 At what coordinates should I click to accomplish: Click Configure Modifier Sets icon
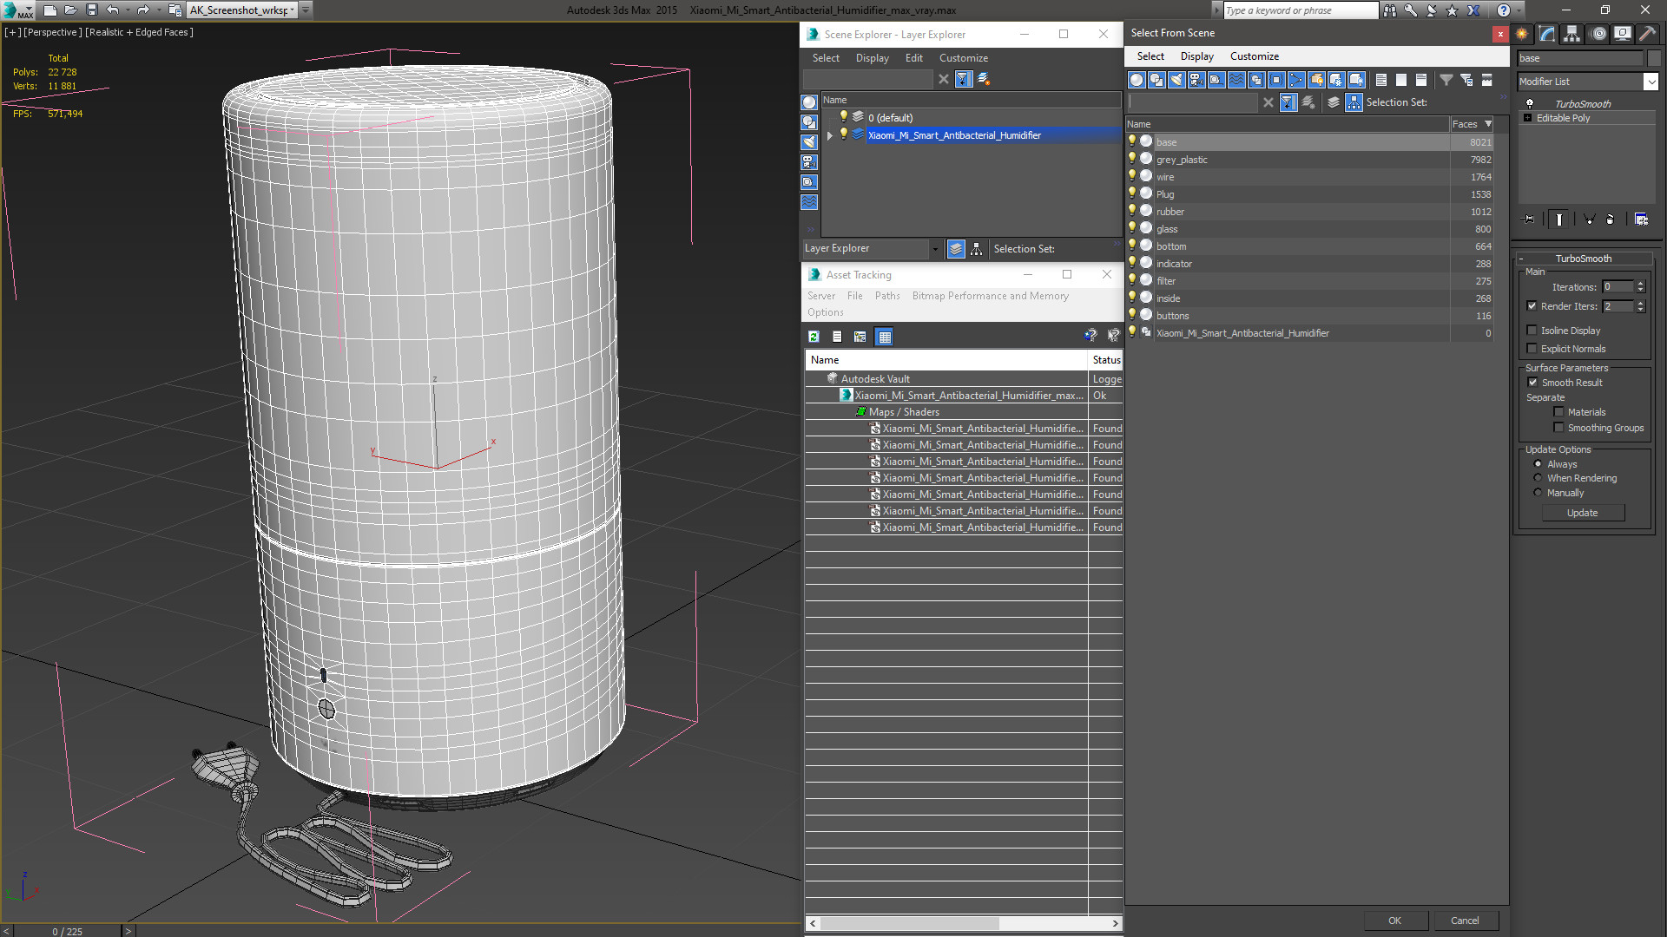(x=1641, y=220)
